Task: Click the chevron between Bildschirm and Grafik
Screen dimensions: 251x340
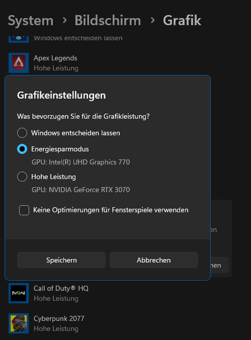Action: (152, 20)
